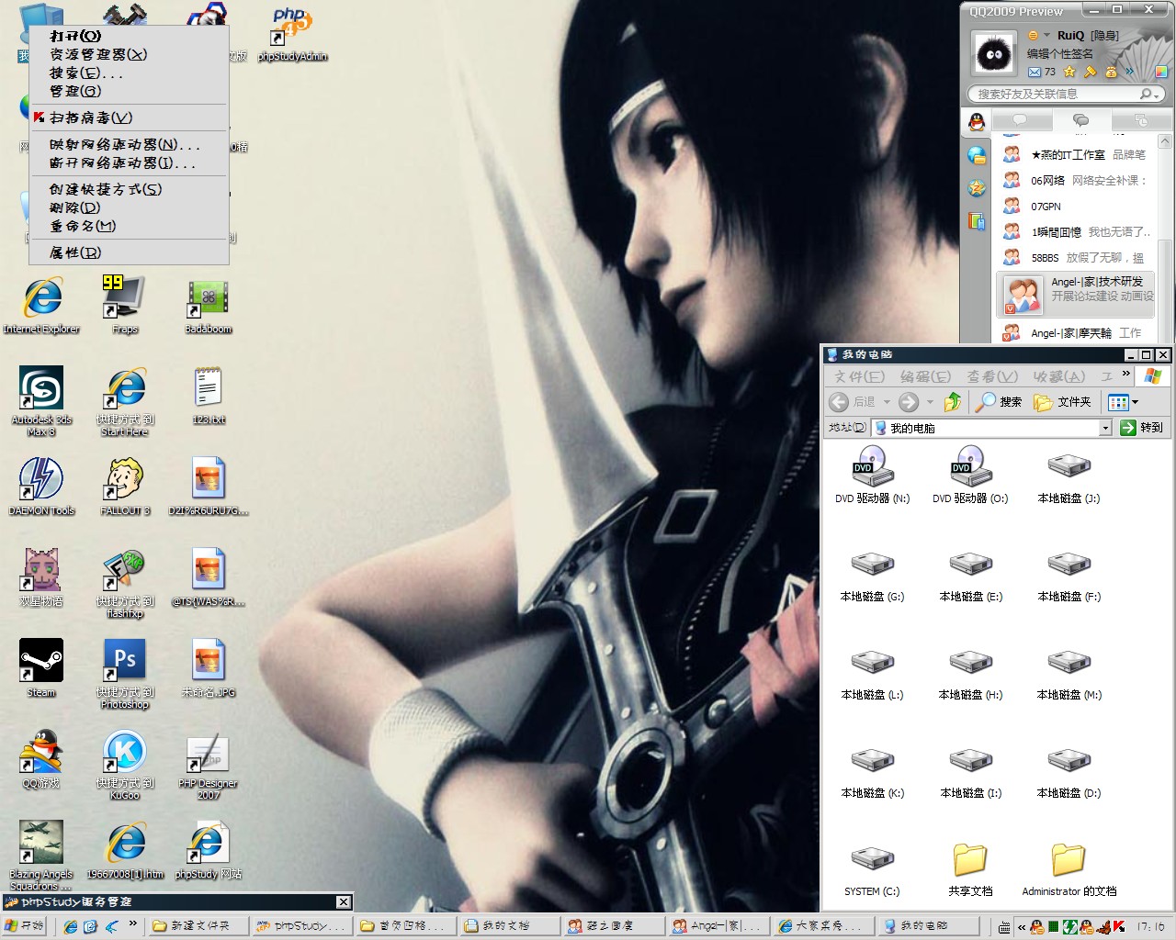Click QQ 编辑个性签名 signature text
The image size is (1176, 940).
[x=1059, y=54]
